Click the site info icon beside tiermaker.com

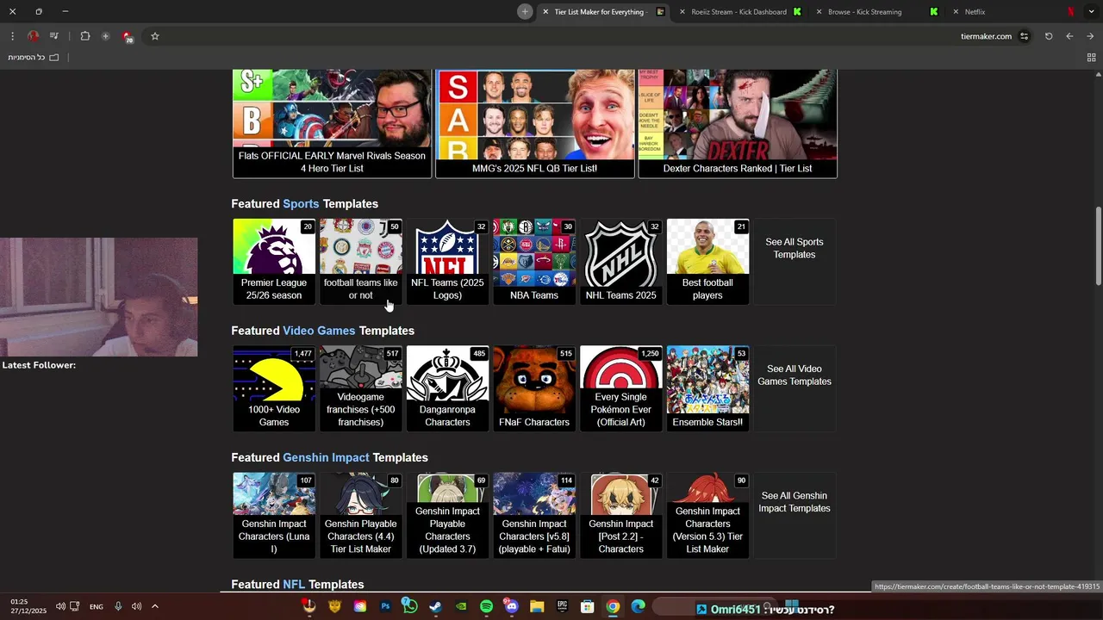[x=1025, y=36]
